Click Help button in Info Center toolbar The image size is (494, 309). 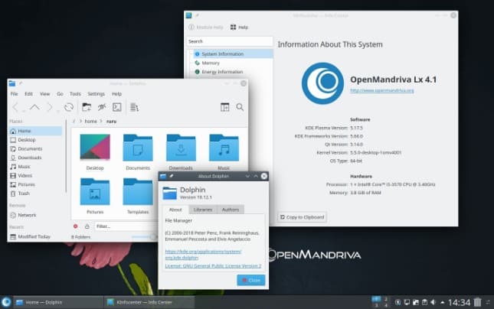239,28
